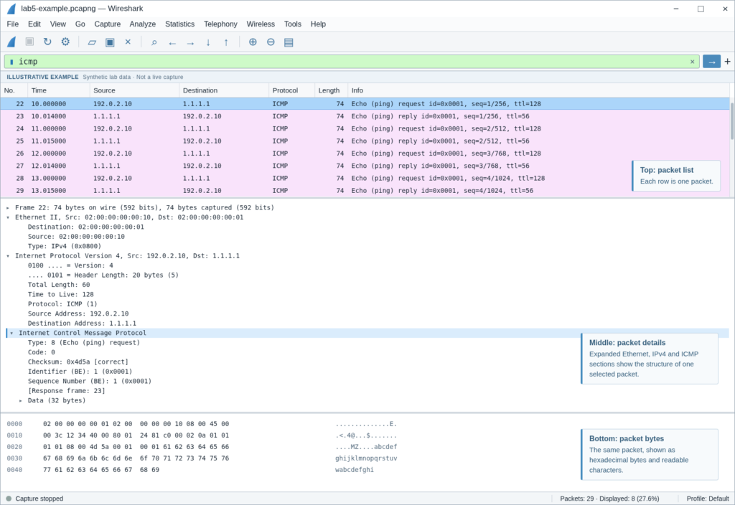
Task: Find a packet with the magnifier icon
Action: pos(154,42)
